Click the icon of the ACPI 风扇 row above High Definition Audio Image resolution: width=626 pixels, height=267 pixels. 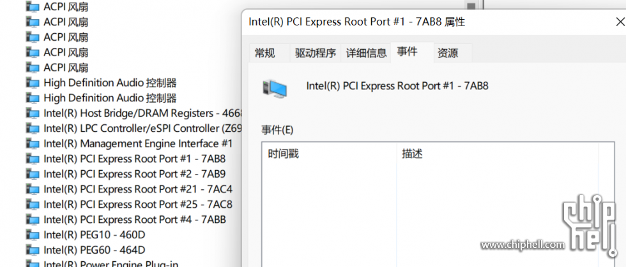33,68
